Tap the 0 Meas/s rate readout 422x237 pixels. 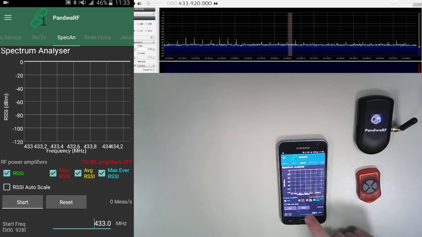(x=121, y=202)
